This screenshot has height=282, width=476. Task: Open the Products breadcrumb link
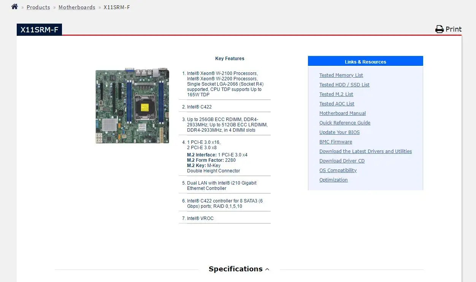(x=38, y=7)
